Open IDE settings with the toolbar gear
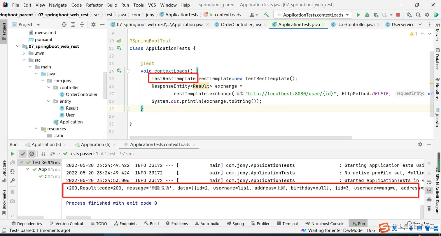The height and width of the screenshot is (236, 441). coord(427,15)
